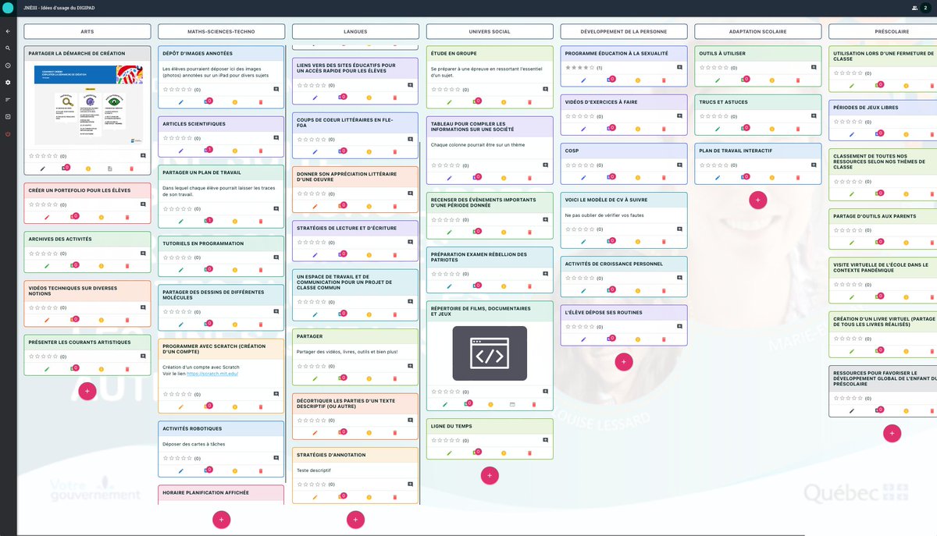Click the yellow info icon on 'Dépôt d'images annotées'
Screen dimensions: 937x536
pos(235,102)
